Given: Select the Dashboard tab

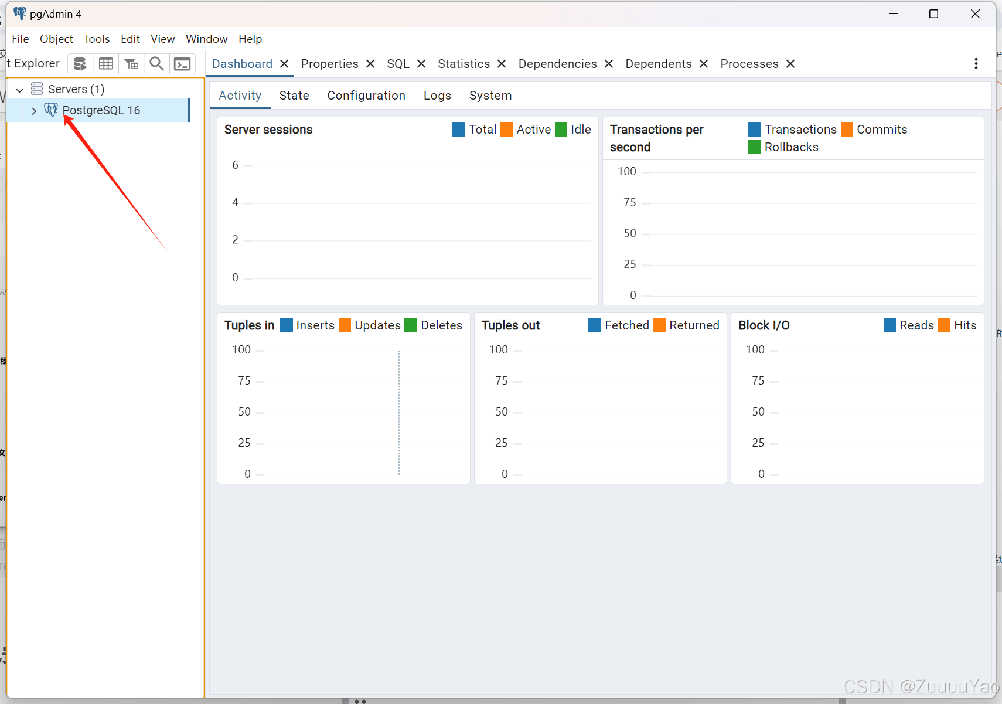Looking at the screenshot, I should pyautogui.click(x=242, y=64).
